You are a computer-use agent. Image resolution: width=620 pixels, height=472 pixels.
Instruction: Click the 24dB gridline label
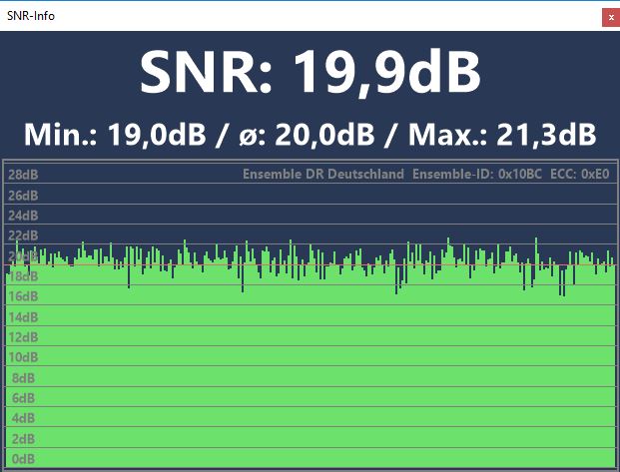coord(23,216)
